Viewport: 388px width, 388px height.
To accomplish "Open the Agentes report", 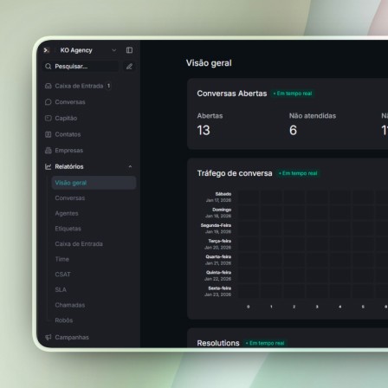I will pos(67,213).
